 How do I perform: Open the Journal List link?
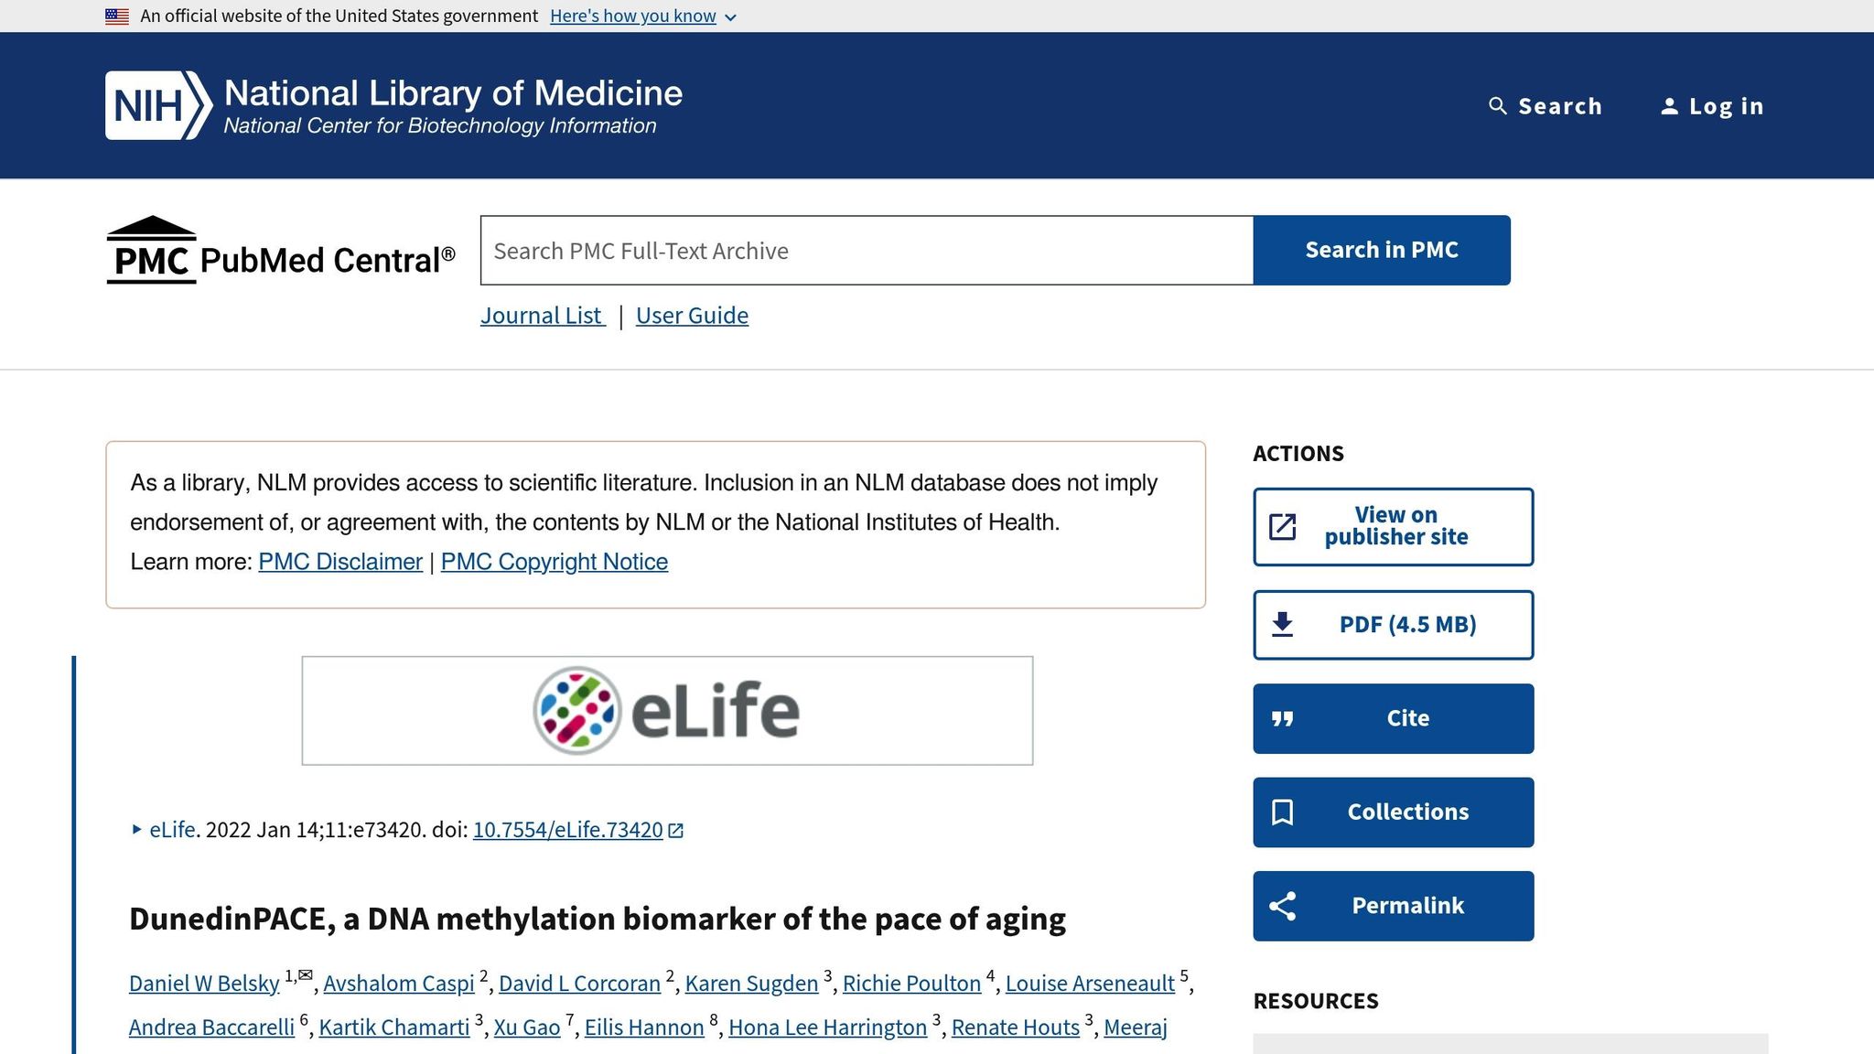coord(543,316)
